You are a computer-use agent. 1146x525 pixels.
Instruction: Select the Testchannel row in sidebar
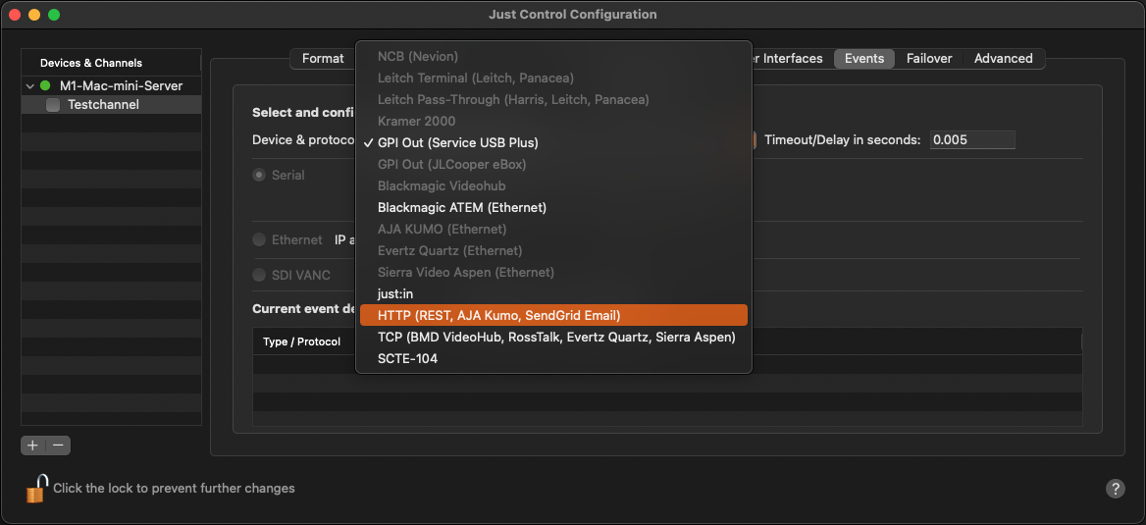click(111, 105)
